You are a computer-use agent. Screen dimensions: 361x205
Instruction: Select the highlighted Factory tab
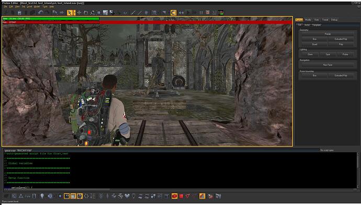click(299, 20)
